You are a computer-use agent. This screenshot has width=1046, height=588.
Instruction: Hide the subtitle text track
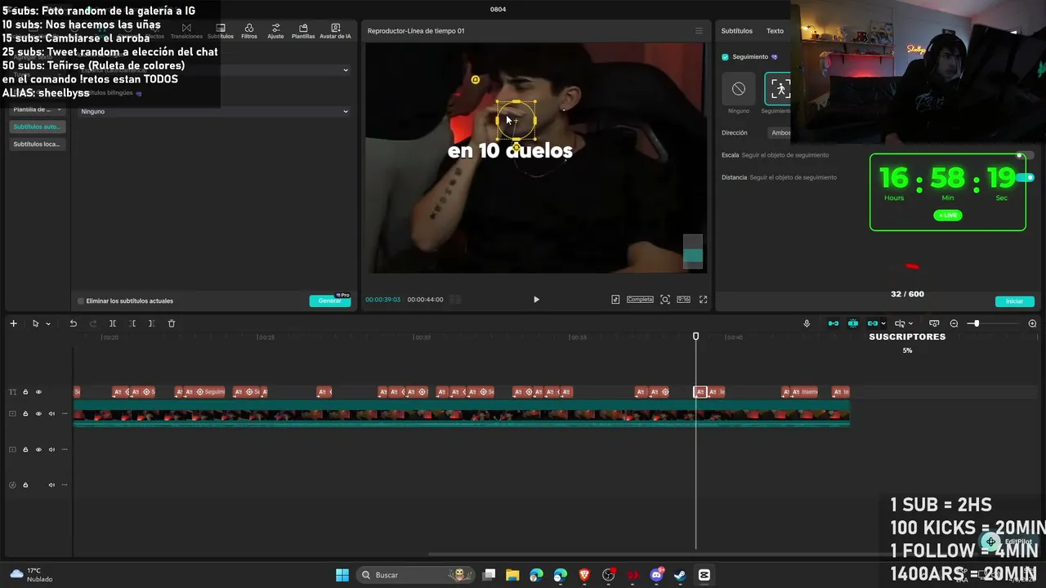[x=38, y=392]
